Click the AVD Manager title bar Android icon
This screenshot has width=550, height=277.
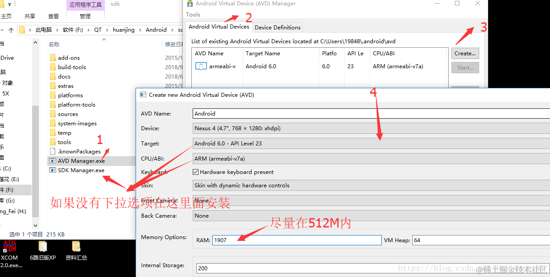(x=190, y=4)
